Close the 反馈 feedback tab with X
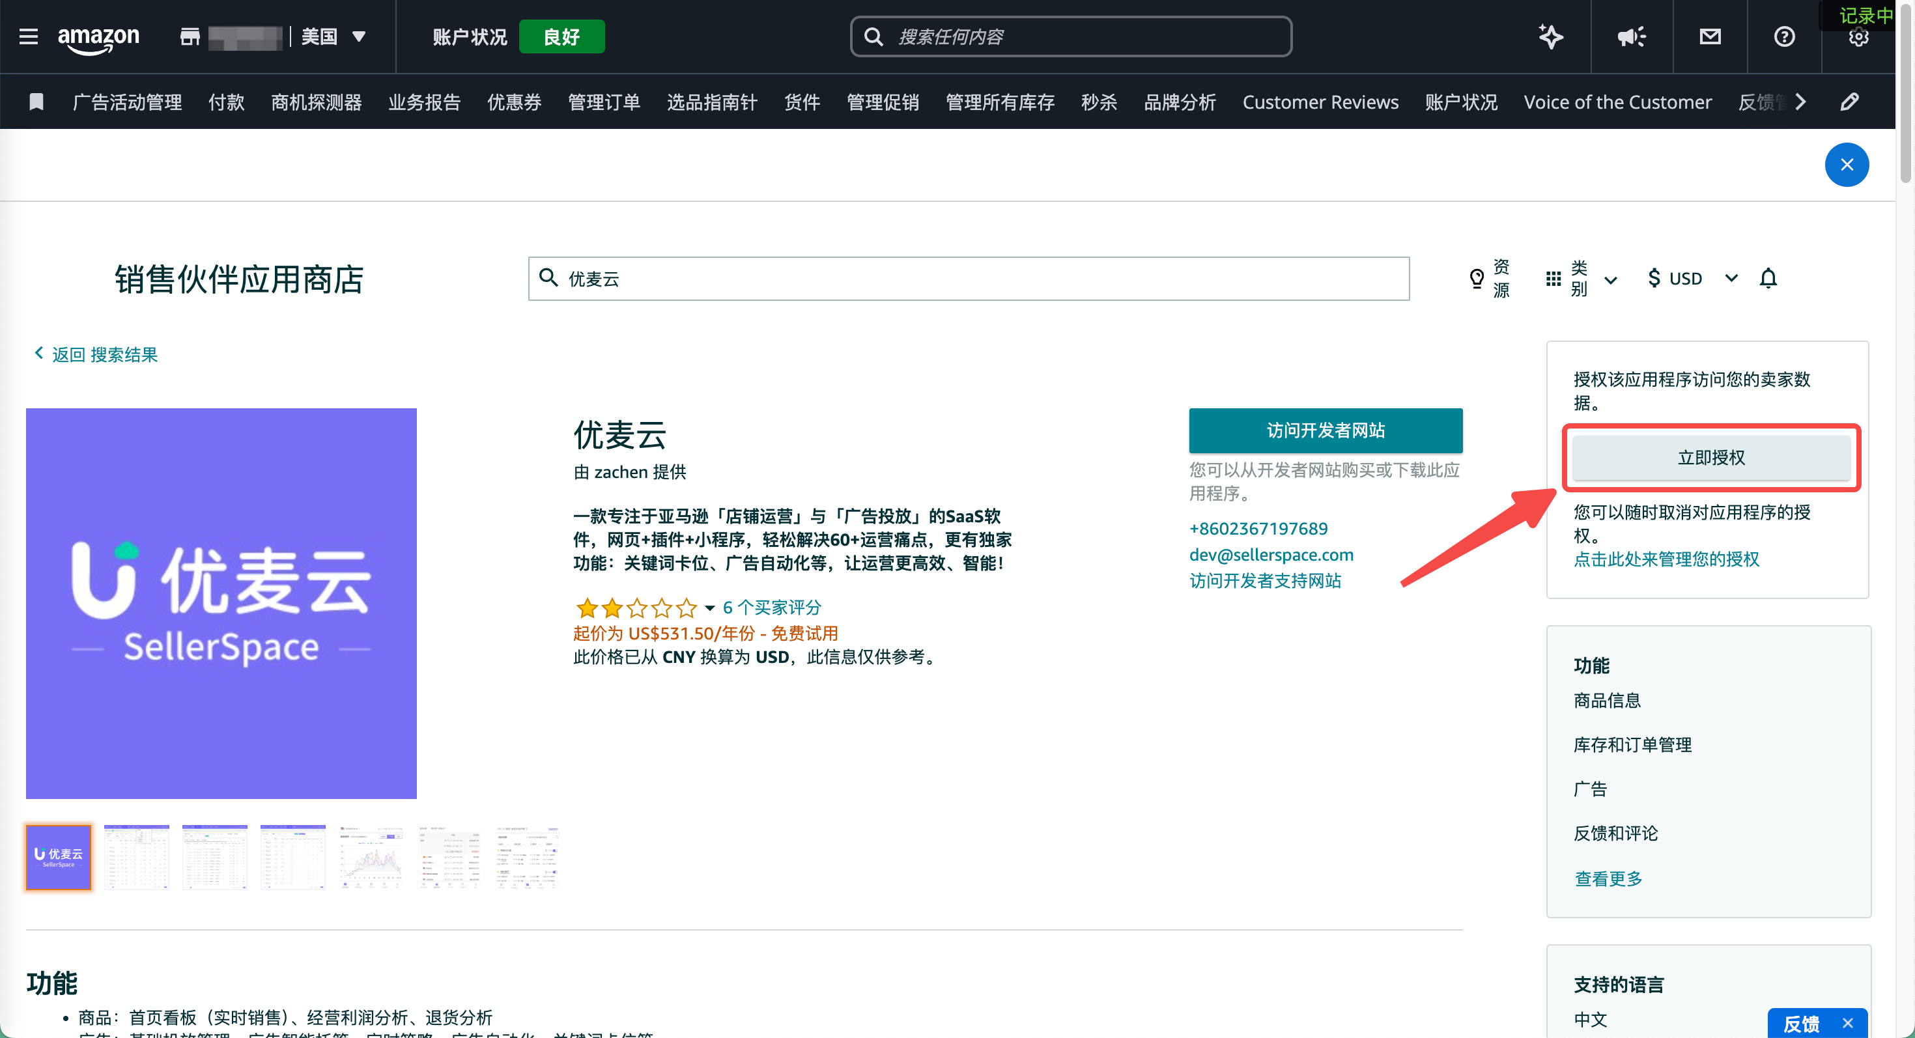The width and height of the screenshot is (1915, 1038). (1847, 1023)
